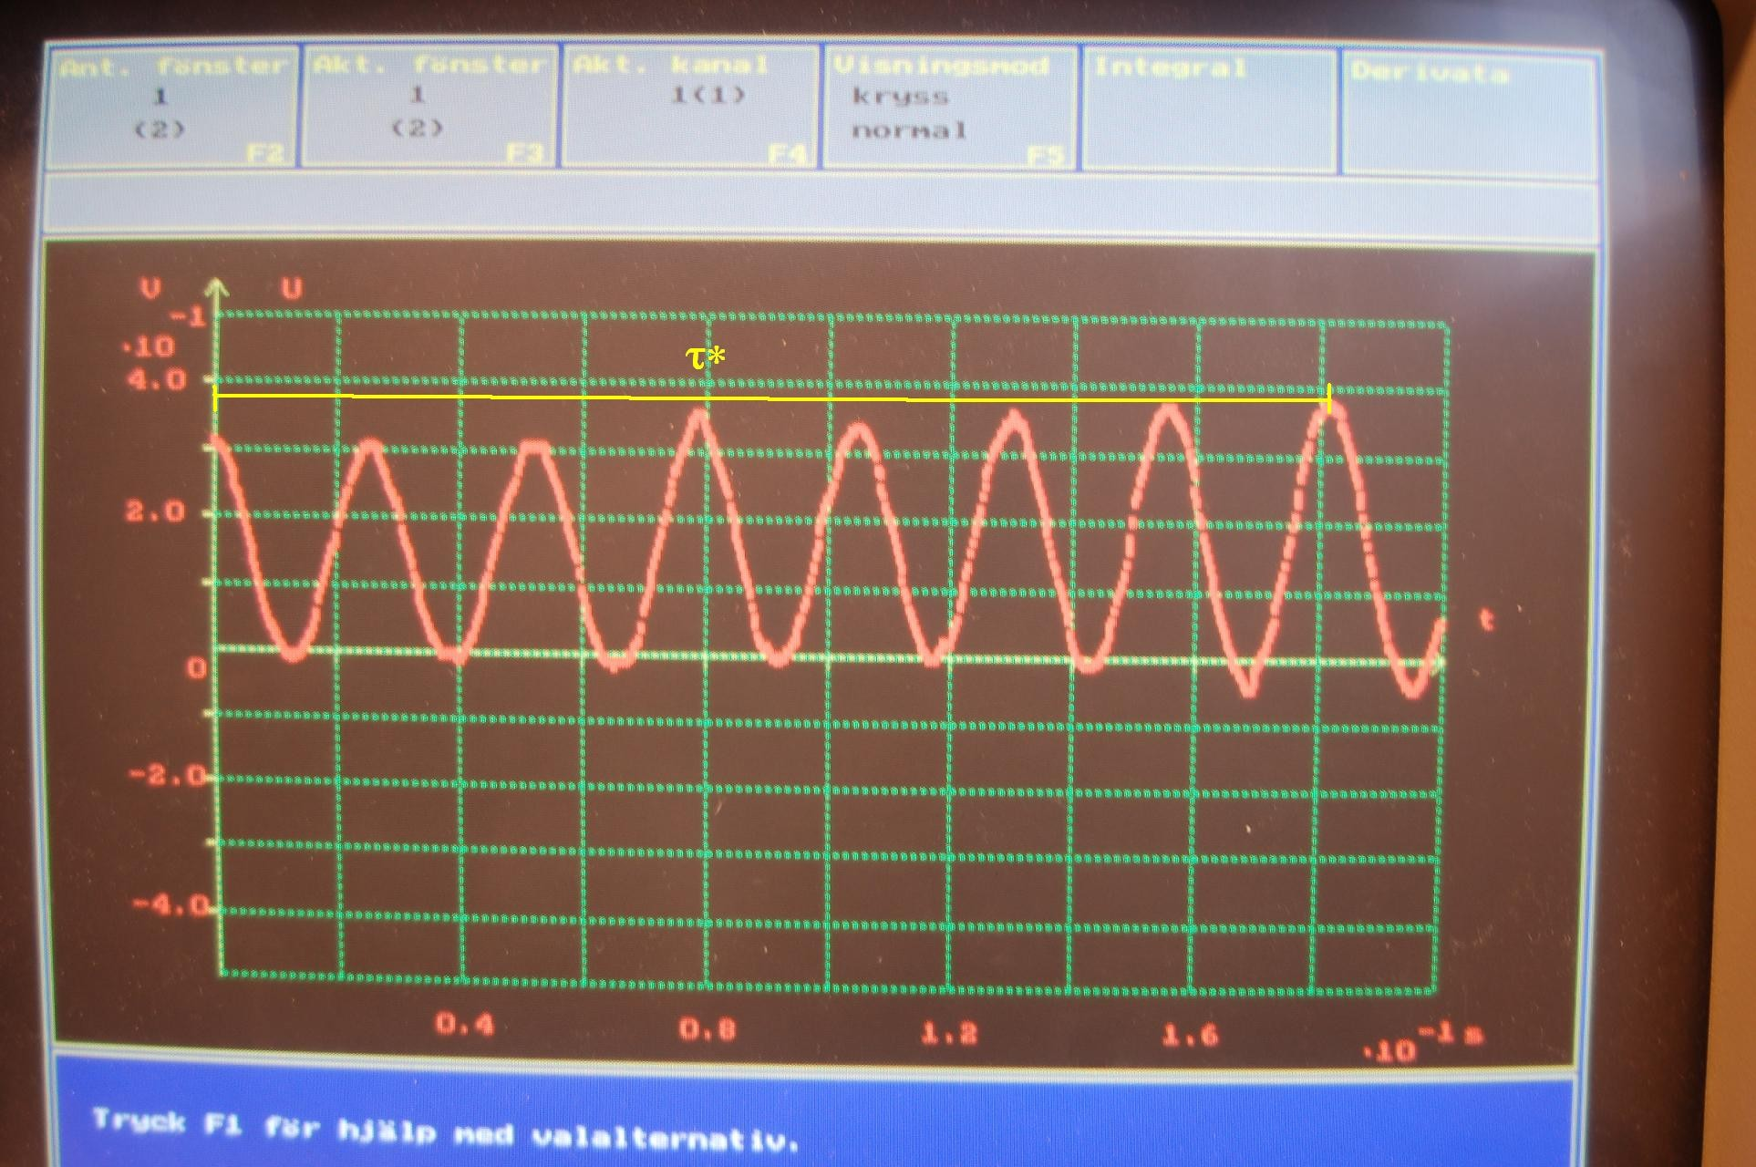The image size is (1756, 1167).
Task: Click the 'normal' display mode text
Action: click(x=908, y=130)
